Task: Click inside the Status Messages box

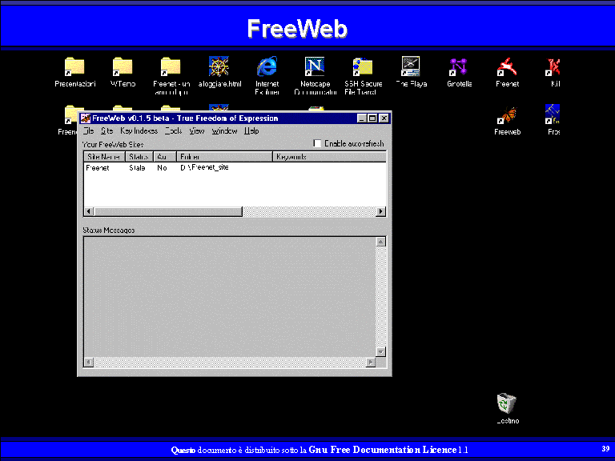Action: (x=230, y=297)
